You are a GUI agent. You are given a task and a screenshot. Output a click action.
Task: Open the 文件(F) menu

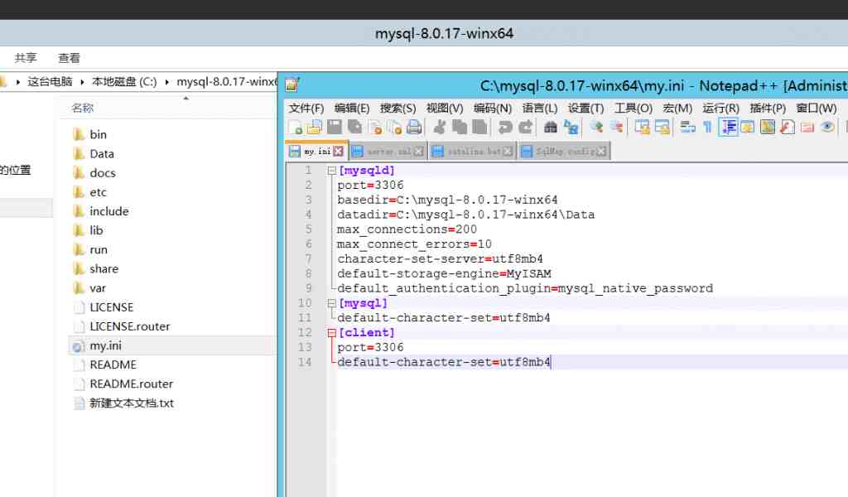click(306, 109)
